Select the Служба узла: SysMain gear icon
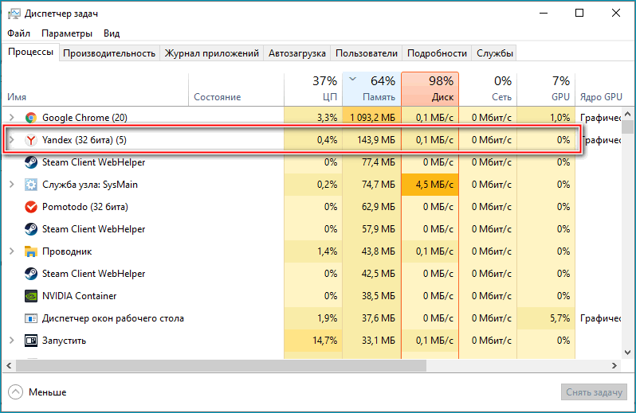Image resolution: width=636 pixels, height=413 pixels. click(31, 185)
